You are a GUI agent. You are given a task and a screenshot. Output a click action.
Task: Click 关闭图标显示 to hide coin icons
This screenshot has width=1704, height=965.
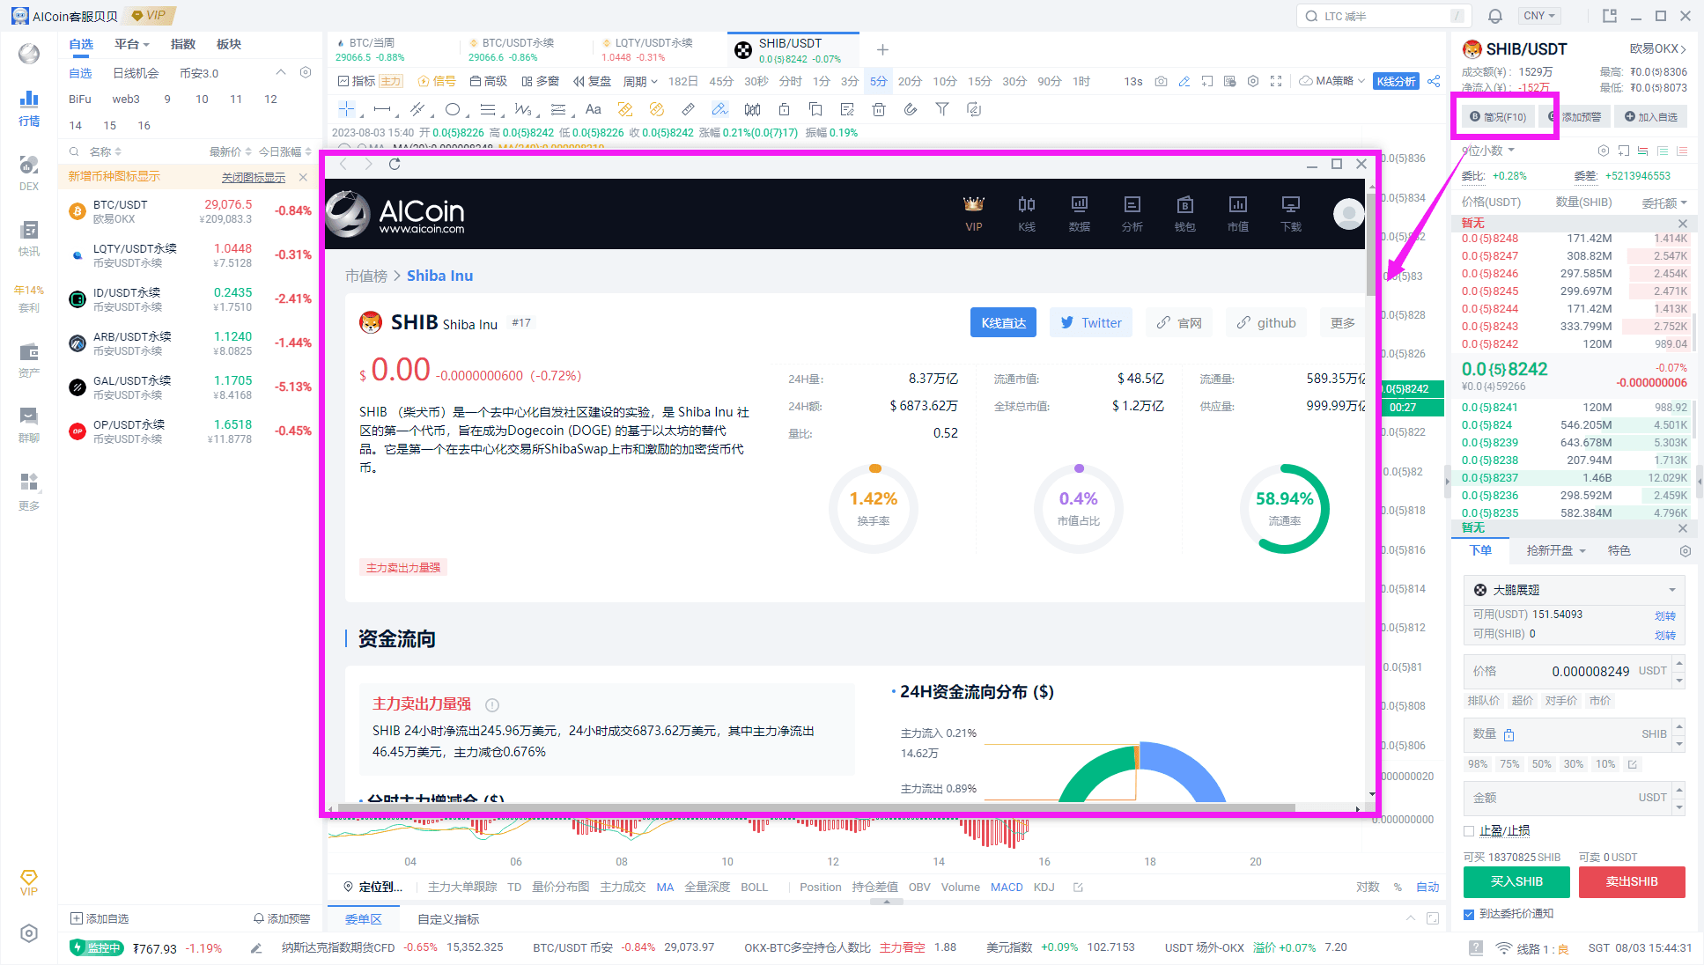tap(254, 177)
